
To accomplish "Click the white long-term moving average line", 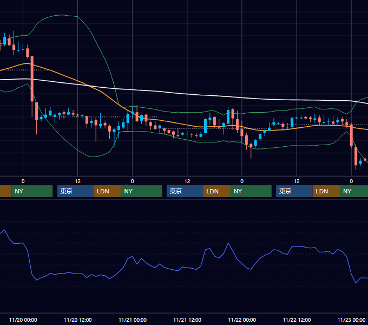I will [188, 94].
